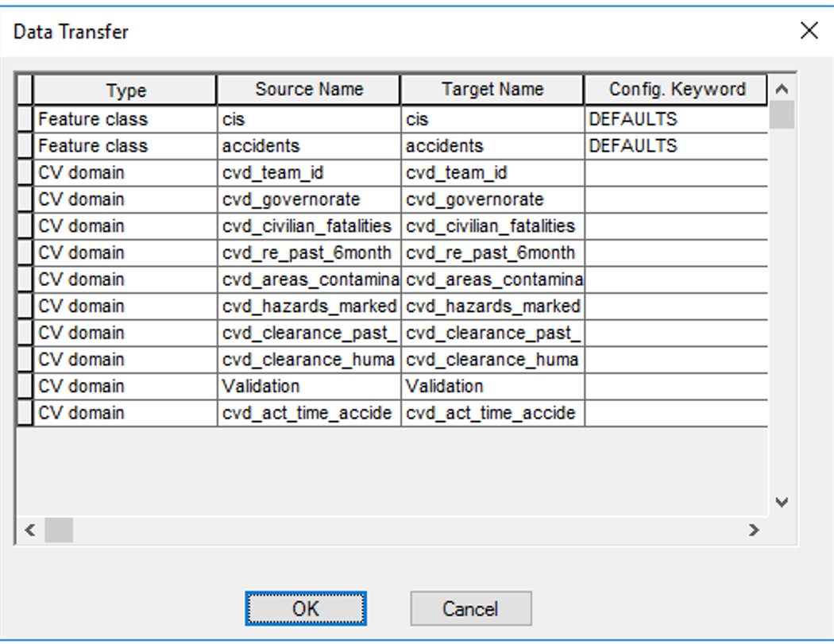The height and width of the screenshot is (644, 834).
Task: Click the Target Name column header
Action: (x=492, y=90)
